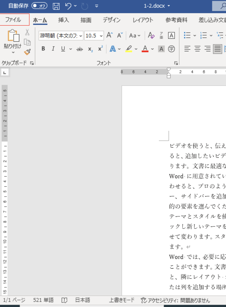Apply strikethrough formatting
Viewport: 226px width, 307px height.
(80, 49)
